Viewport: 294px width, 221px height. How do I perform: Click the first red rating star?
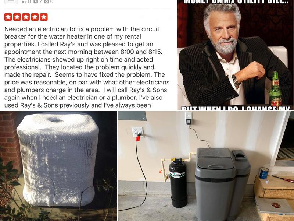(8, 17)
